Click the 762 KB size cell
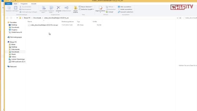This screenshot has width=197, height=111. pos(99,25)
